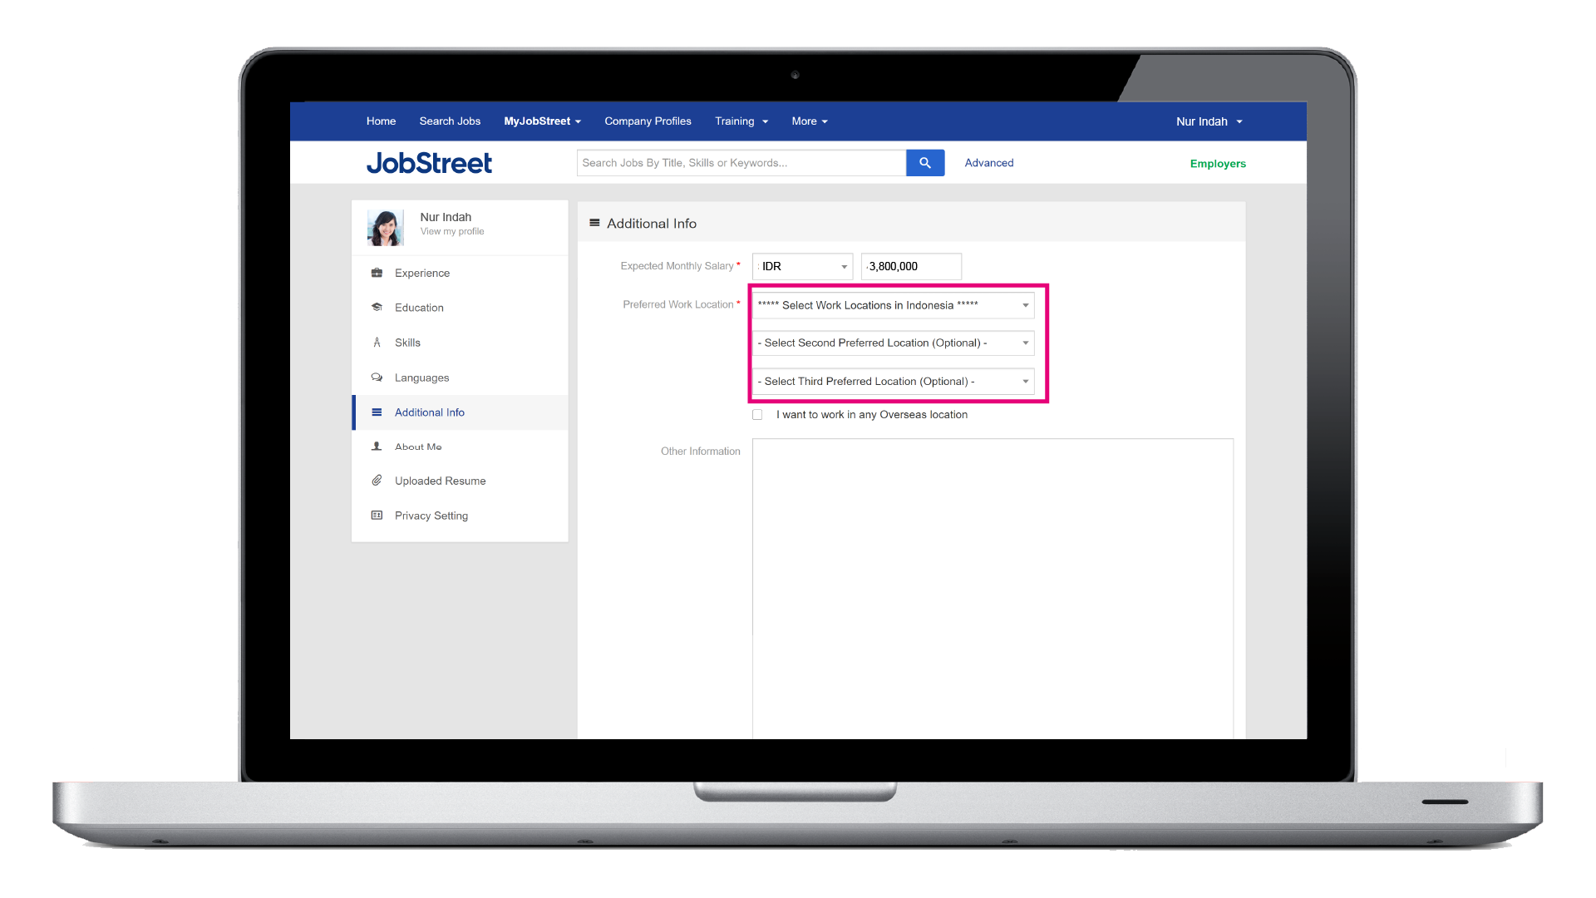This screenshot has width=1596, height=898.
Task: Expand the Training dropdown menu
Action: click(x=740, y=121)
